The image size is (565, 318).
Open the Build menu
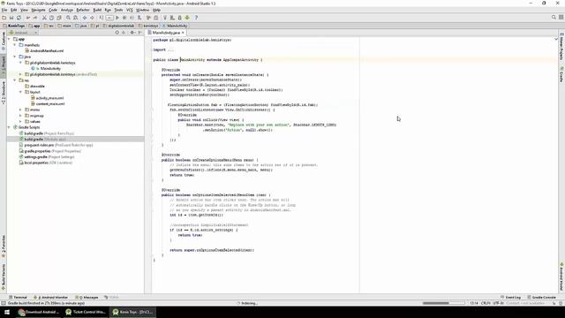pyautogui.click(x=97, y=10)
